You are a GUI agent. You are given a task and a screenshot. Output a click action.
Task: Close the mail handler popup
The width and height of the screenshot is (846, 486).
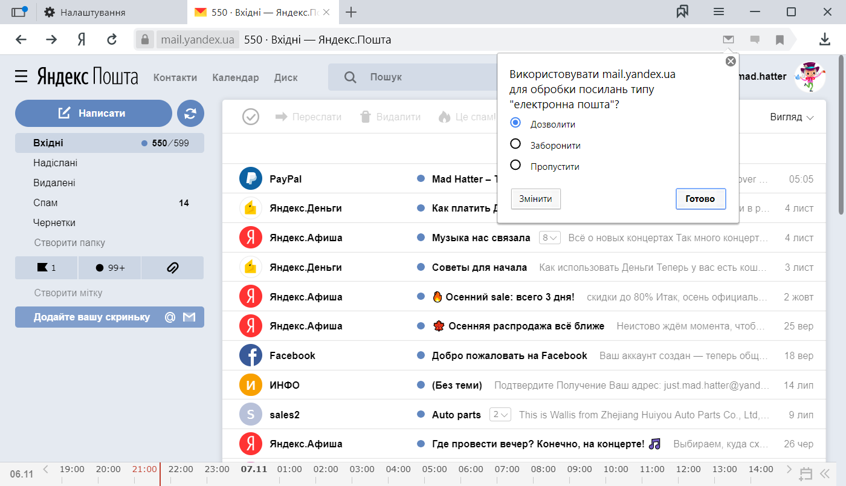(x=731, y=61)
